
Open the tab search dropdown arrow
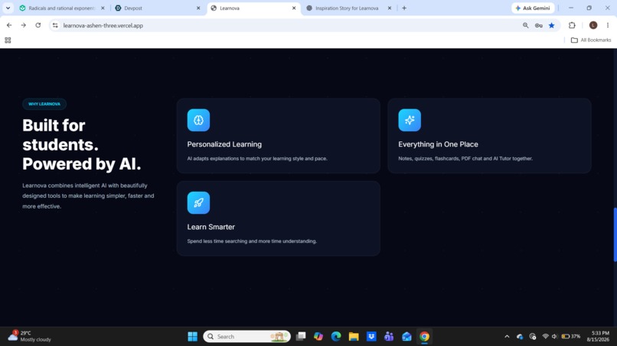tap(8, 8)
